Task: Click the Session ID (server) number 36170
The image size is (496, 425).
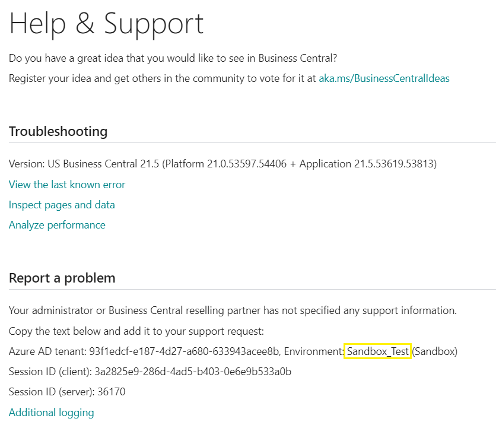Action: click(x=112, y=392)
